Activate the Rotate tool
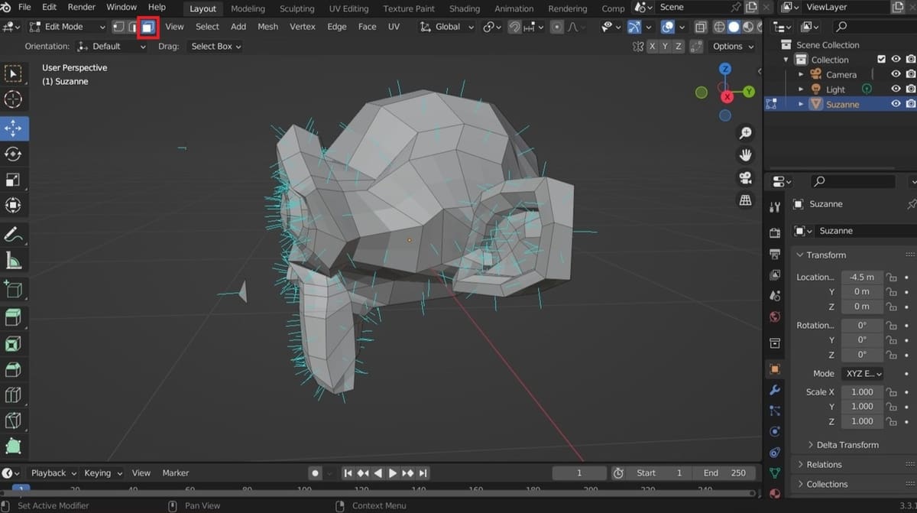This screenshot has width=917, height=513. pyautogui.click(x=13, y=154)
